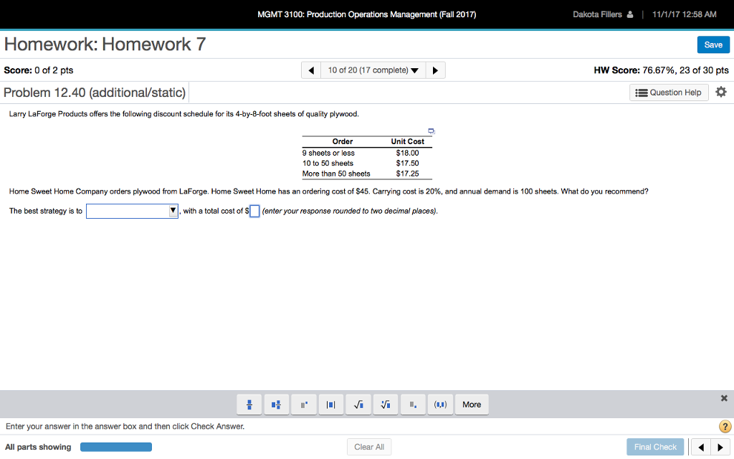
Task: Open the best strategy dropdown list
Action: pos(131,210)
